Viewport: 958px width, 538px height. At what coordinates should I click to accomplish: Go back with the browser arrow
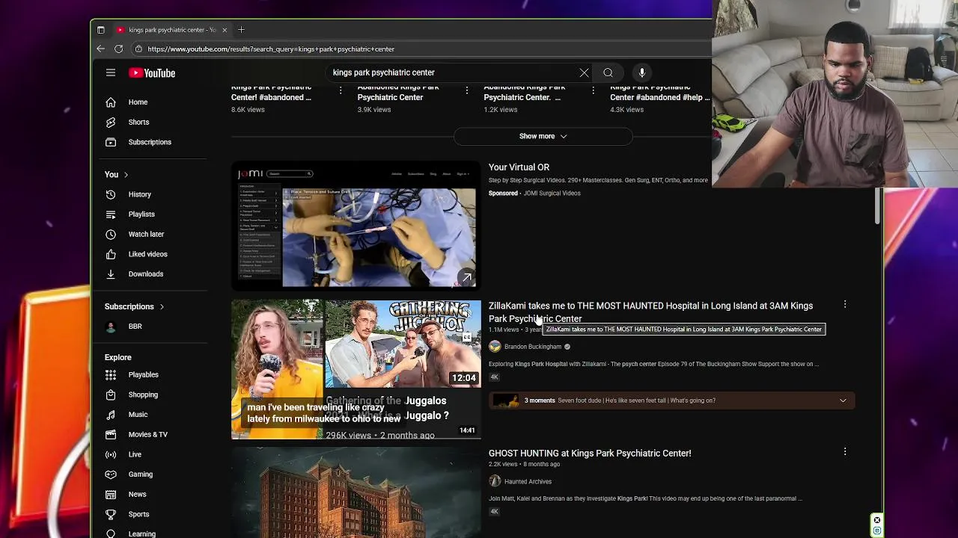pos(100,49)
